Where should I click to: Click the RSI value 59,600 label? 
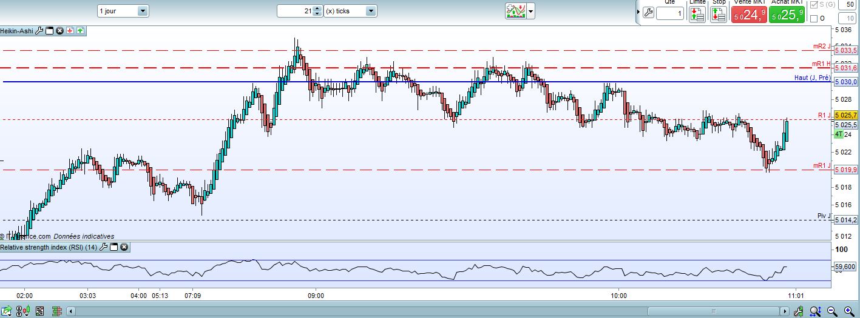[845, 266]
